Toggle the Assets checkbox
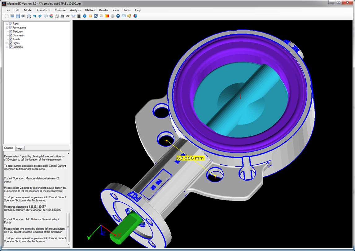 pyautogui.click(x=11, y=39)
